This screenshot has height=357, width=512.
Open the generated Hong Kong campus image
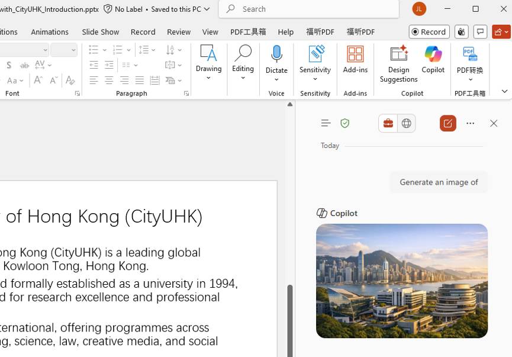pyautogui.click(x=402, y=281)
